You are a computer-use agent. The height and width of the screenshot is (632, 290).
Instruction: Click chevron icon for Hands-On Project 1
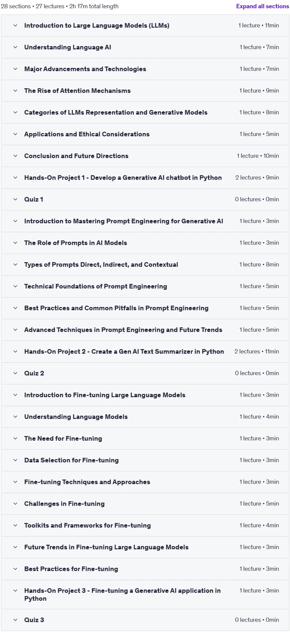[15, 178]
